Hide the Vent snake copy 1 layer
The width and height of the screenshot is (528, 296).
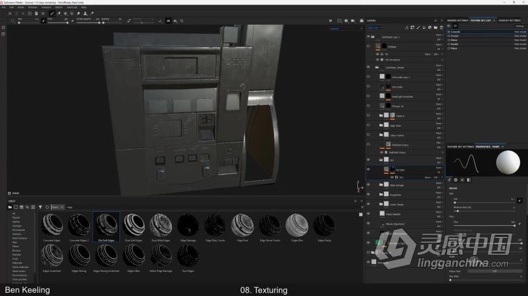coord(368,77)
